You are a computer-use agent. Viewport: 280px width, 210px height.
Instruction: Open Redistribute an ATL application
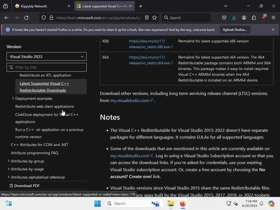tap(45, 75)
